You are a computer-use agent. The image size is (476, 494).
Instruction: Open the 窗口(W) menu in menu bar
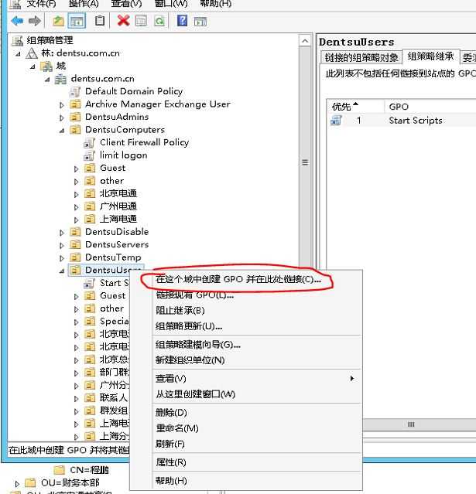(171, 4)
